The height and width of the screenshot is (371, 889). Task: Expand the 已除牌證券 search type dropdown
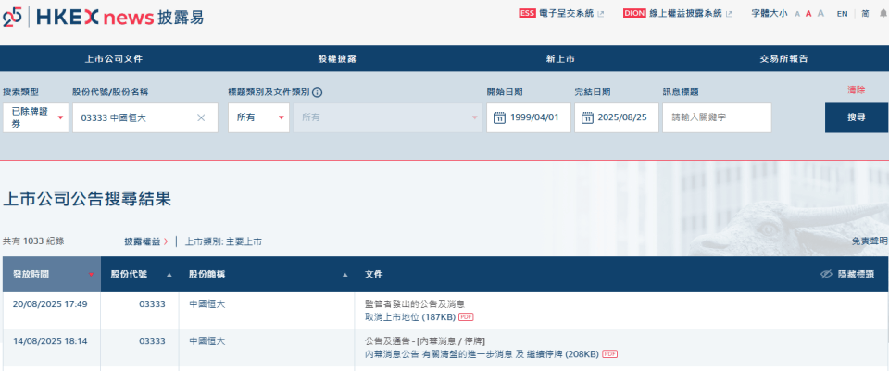36,117
